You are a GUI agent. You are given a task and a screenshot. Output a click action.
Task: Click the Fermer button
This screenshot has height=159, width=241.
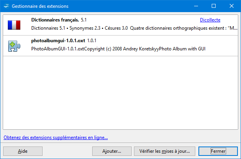point(218,151)
